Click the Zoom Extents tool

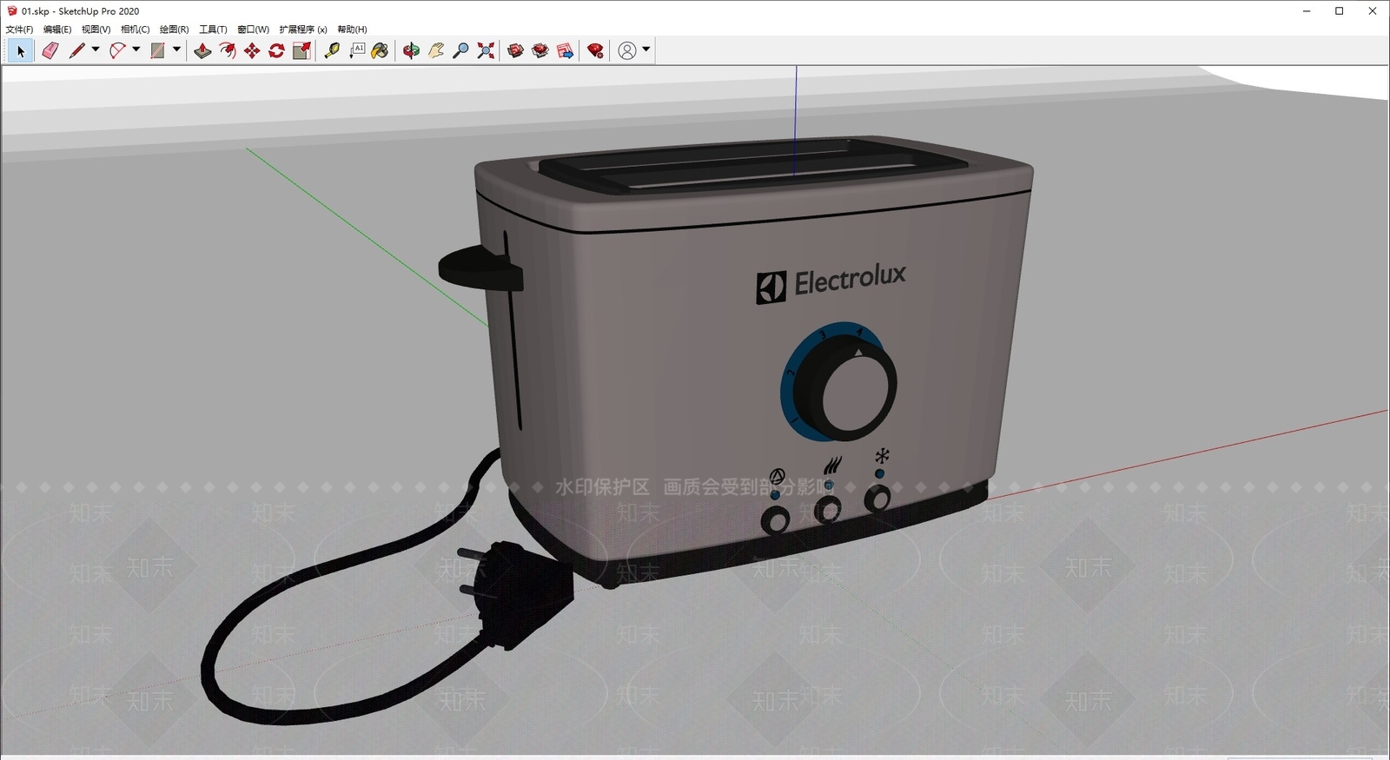coord(486,51)
